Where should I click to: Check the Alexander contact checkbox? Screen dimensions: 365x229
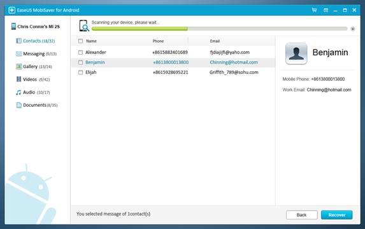pos(80,53)
